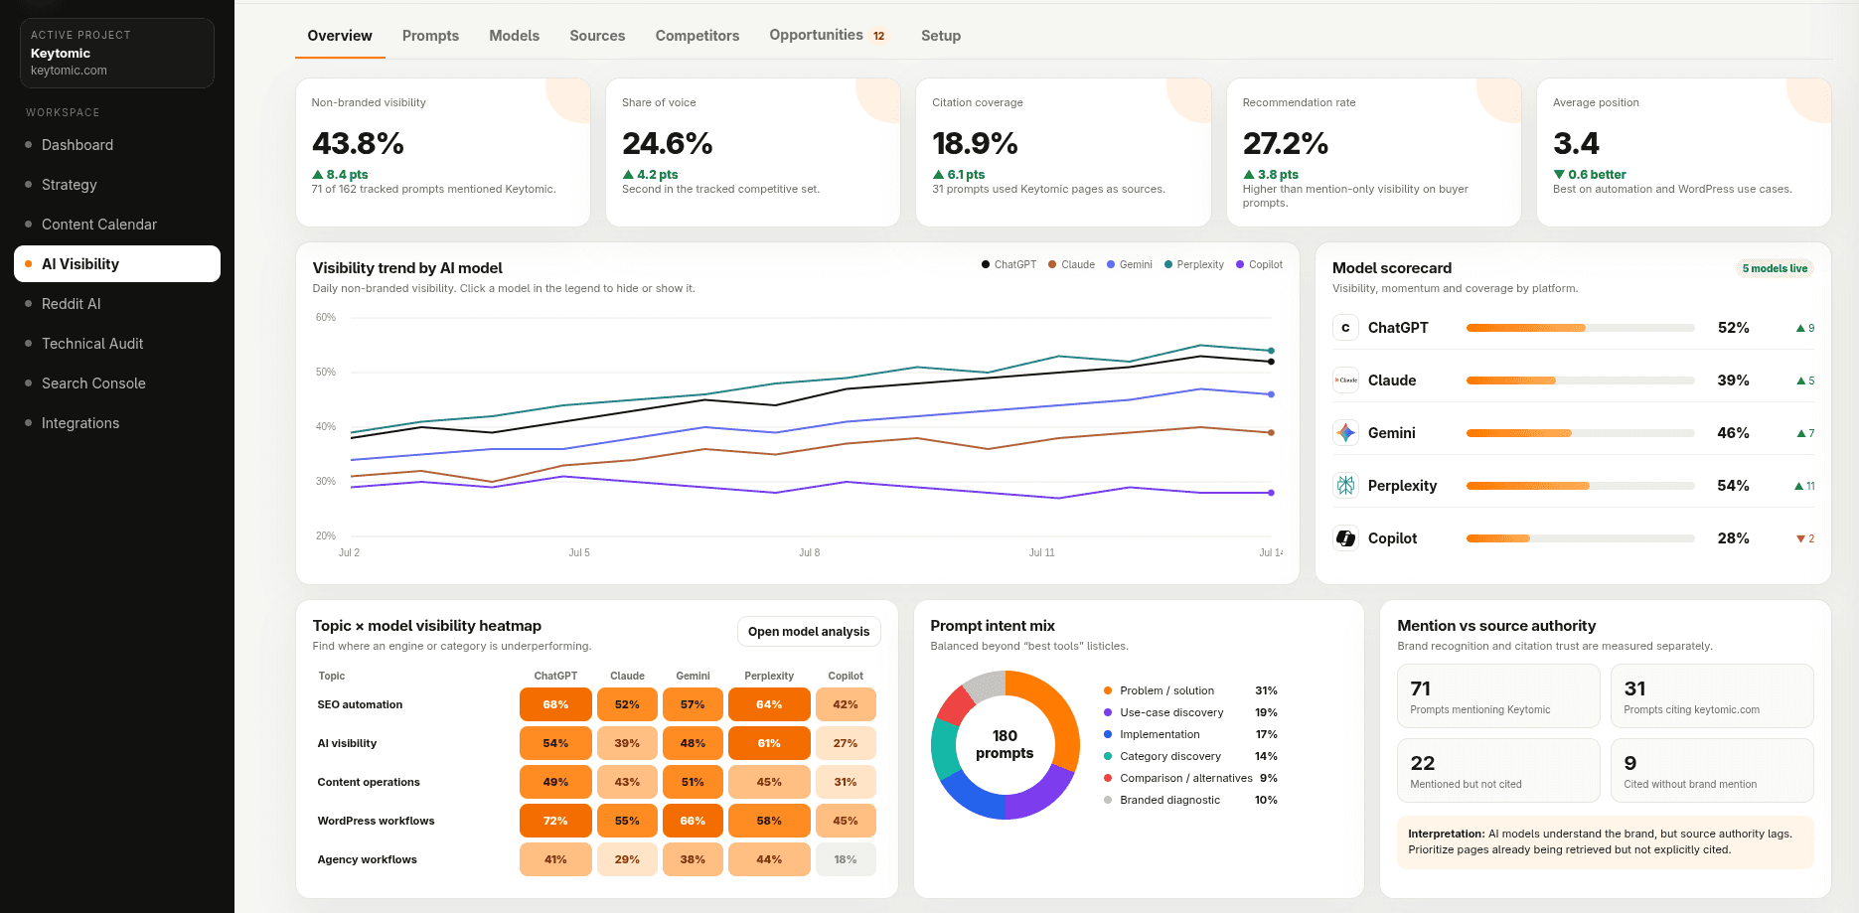Click Cited without brand mention tile 9
The width and height of the screenshot is (1859, 913).
pyautogui.click(x=1712, y=770)
